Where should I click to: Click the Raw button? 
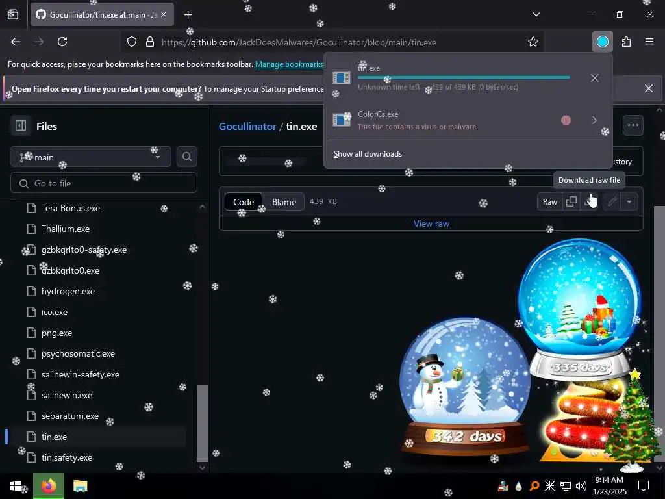tap(550, 202)
